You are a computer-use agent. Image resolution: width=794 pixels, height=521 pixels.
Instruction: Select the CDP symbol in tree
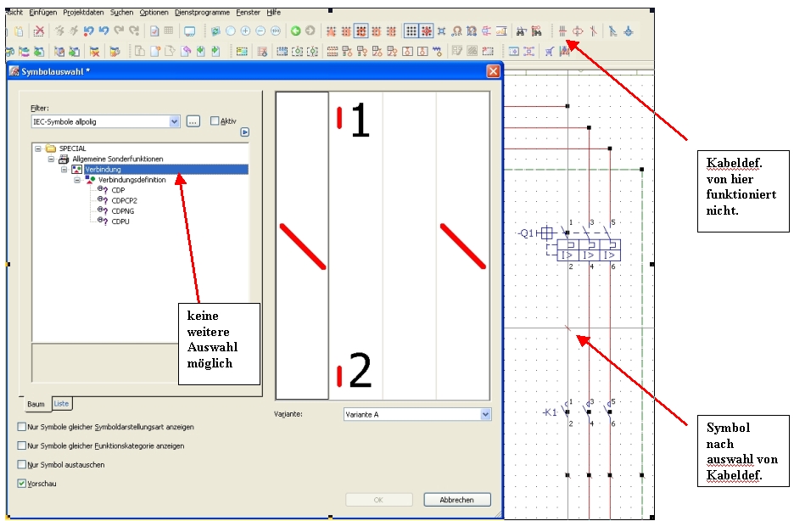tap(118, 190)
